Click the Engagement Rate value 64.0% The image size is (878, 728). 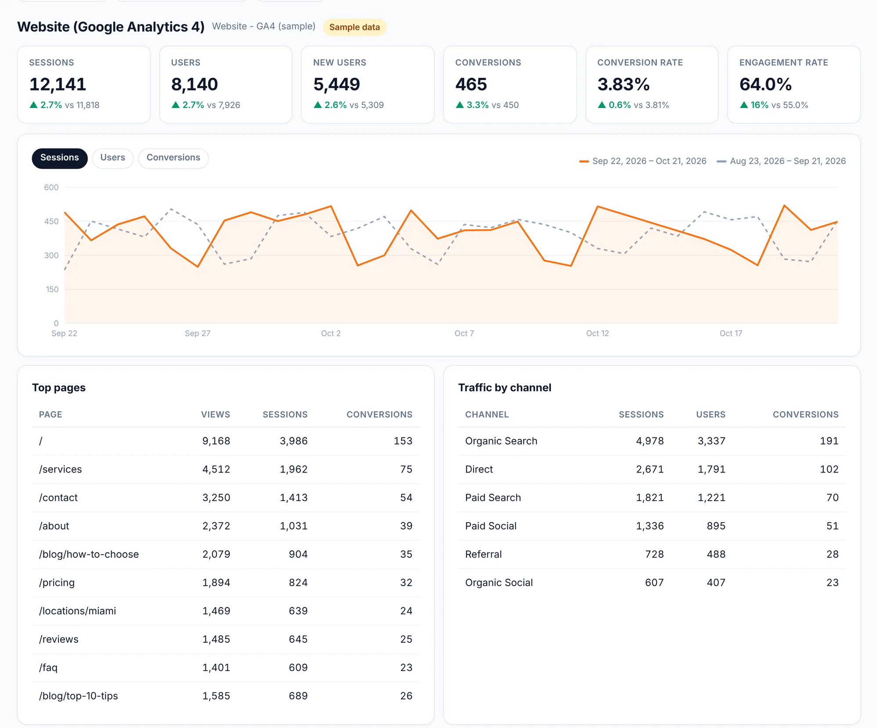(766, 84)
